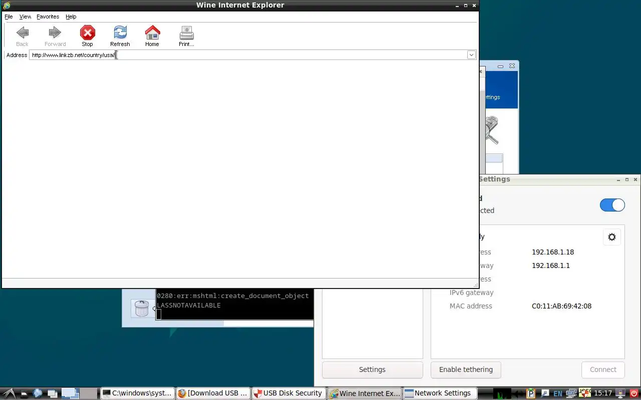The width and height of the screenshot is (641, 400).
Task: Click the network connection tray icon
Action: (x=571, y=393)
